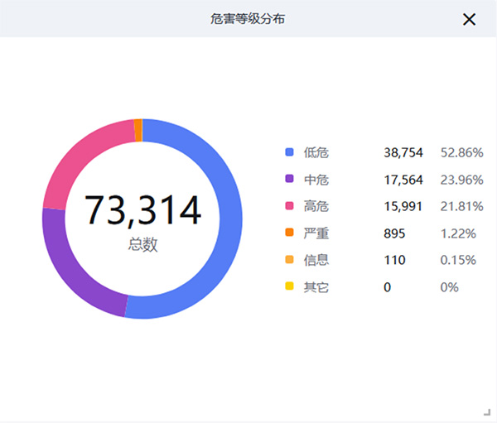Viewport: 497px width, 423px height.
Task: Toggle the 信息 legend label
Action: pos(316,260)
